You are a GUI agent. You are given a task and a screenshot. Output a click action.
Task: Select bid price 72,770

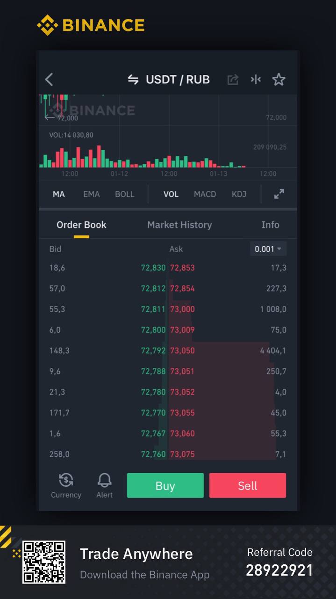153,413
